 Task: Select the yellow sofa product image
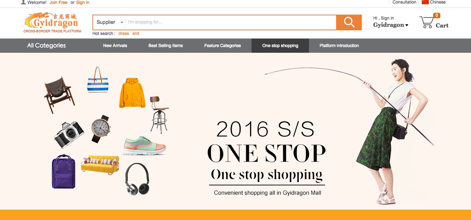[100, 164]
